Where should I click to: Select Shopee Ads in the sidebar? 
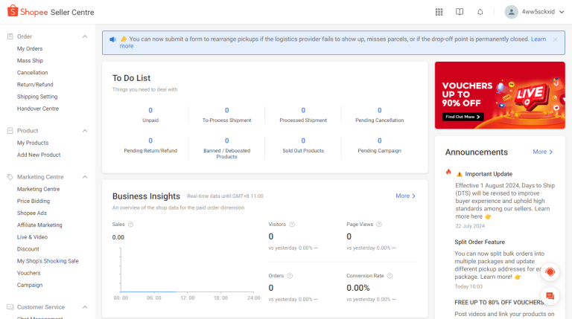click(x=32, y=213)
